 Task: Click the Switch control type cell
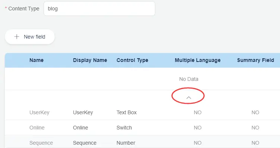point(124,128)
